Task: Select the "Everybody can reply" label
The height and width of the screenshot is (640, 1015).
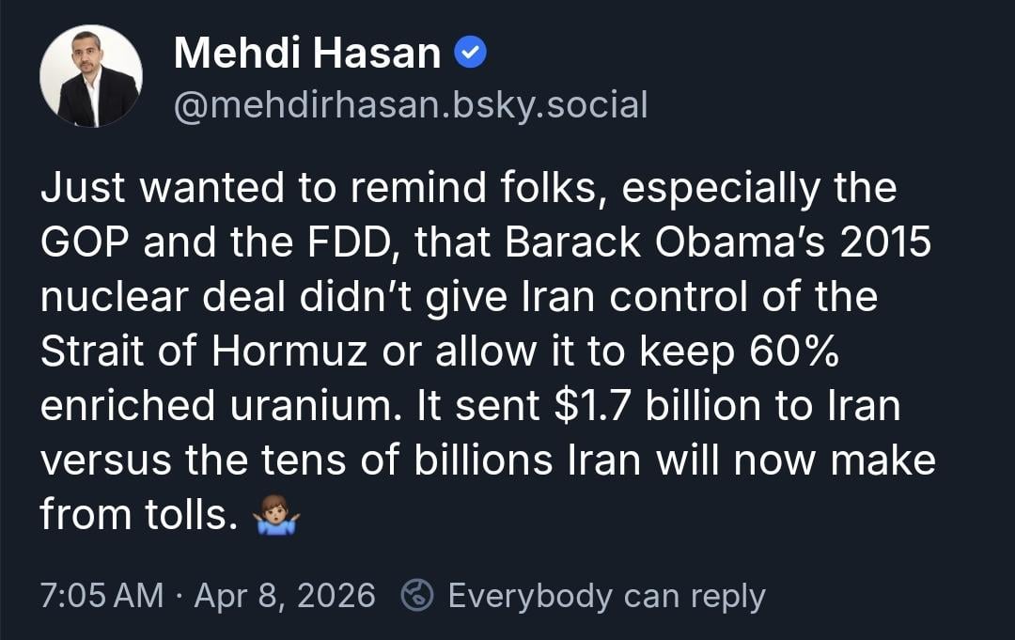Action: [x=606, y=596]
